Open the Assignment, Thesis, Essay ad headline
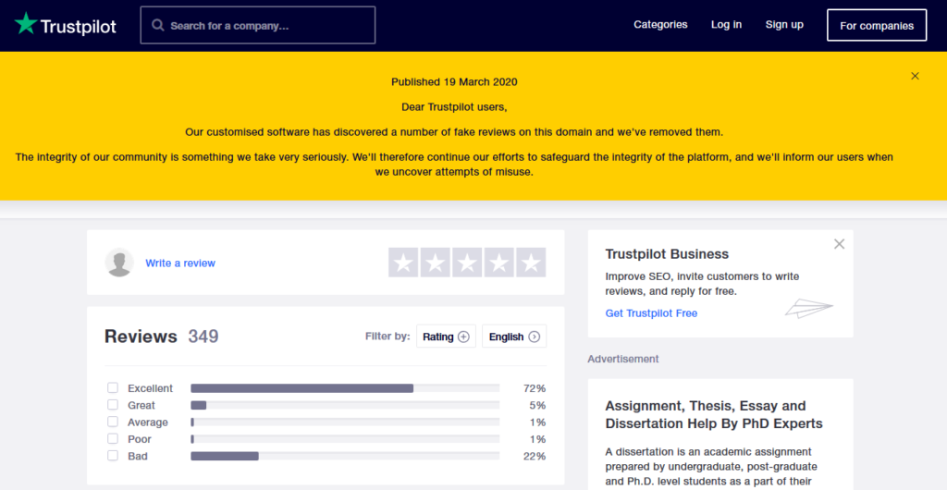 click(714, 414)
